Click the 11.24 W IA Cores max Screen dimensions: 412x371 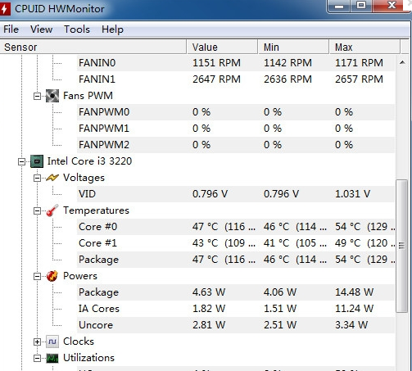(x=354, y=309)
